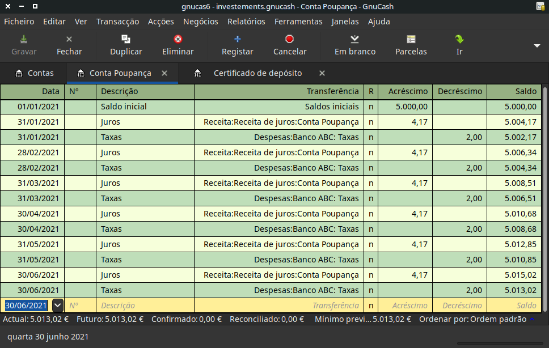The image size is (549, 348).
Task: Toggle reconcile status of the new blank transaction
Action: point(371,305)
